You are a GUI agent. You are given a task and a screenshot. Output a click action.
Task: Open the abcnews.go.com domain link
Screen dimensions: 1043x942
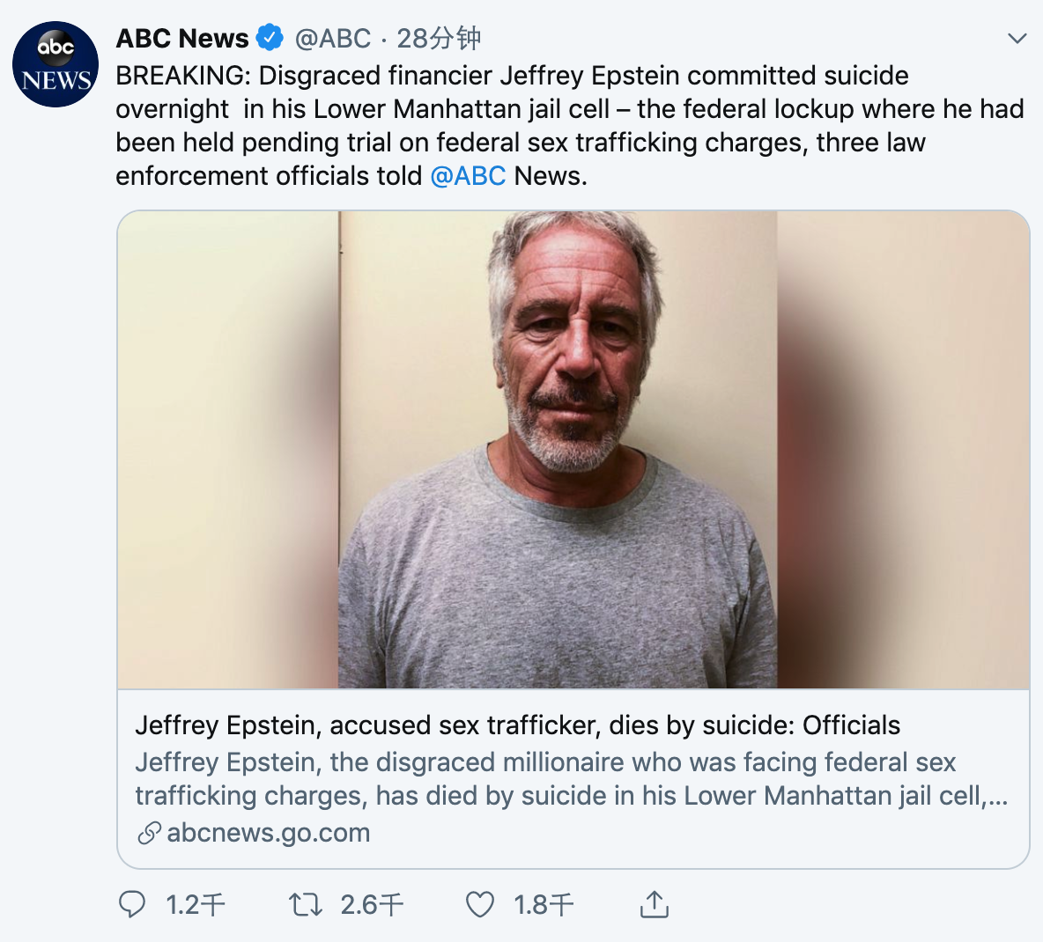click(x=268, y=833)
